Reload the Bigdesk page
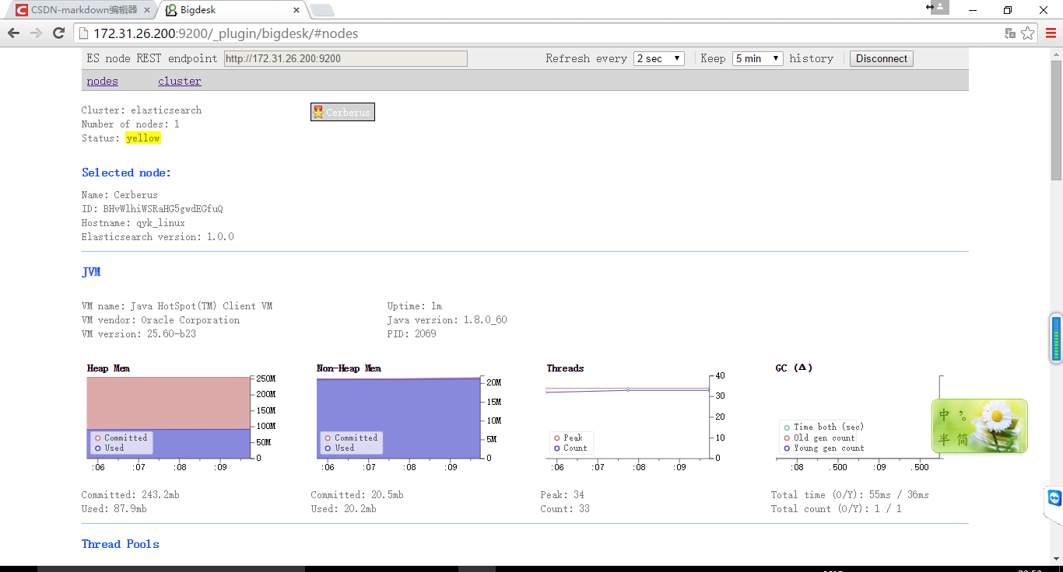 [x=58, y=33]
